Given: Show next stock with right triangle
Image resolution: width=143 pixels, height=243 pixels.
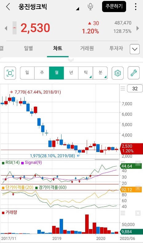Looking at the screenshot, I should tap(138, 28).
